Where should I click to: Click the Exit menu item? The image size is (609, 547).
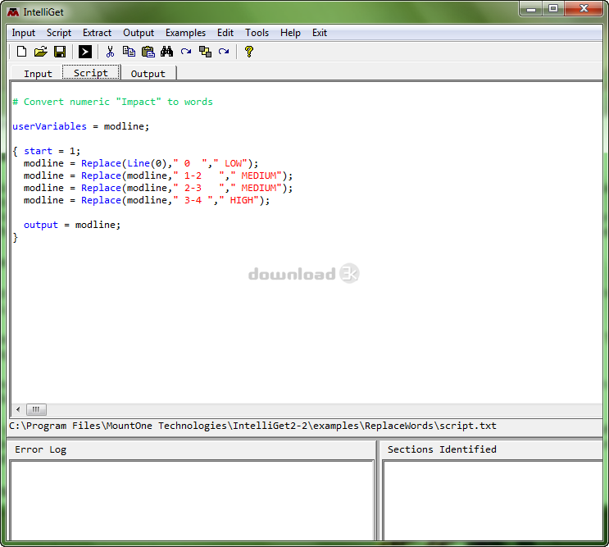click(x=320, y=33)
